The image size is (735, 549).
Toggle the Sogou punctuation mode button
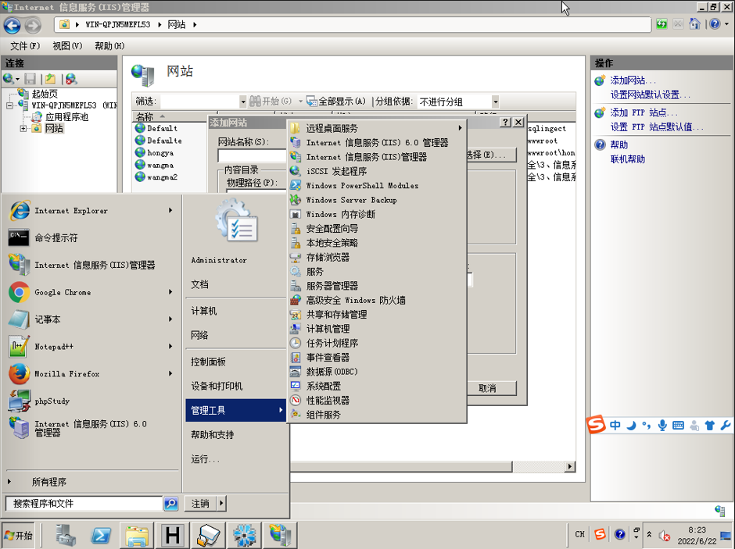coord(647,425)
